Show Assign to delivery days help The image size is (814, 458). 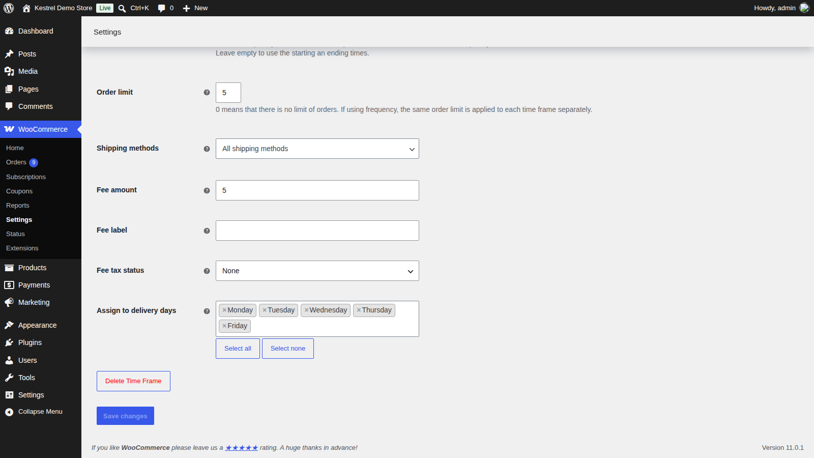click(207, 311)
